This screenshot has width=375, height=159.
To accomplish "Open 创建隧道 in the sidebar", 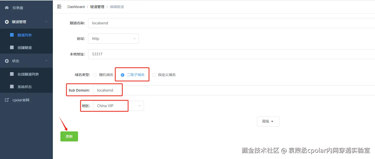I will [26, 48].
